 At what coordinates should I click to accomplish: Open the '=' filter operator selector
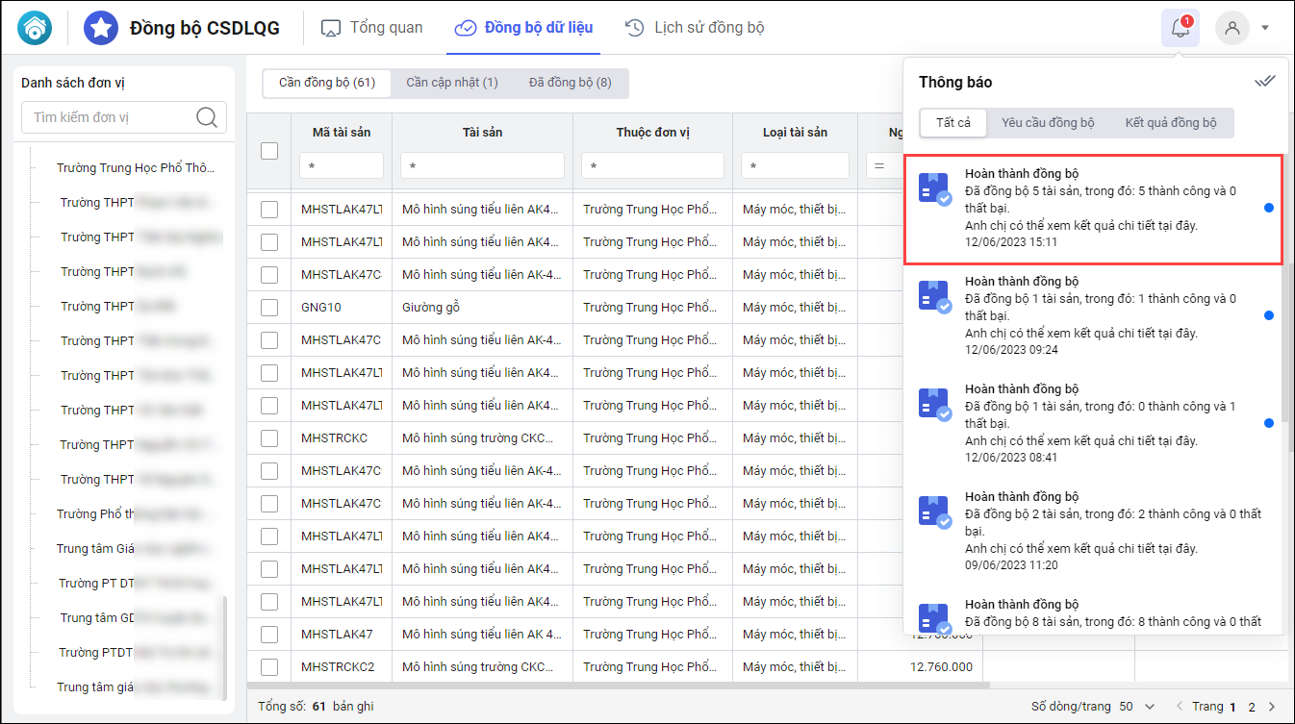[x=879, y=165]
